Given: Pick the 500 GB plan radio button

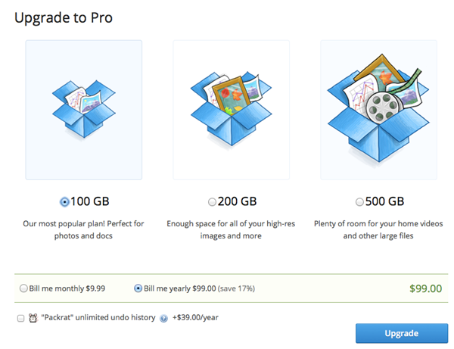Looking at the screenshot, I should coord(359,202).
